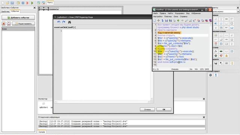This screenshot has width=240, height=135.
Task: Open the Избранное menu in AkelPad
Action: 196,13
